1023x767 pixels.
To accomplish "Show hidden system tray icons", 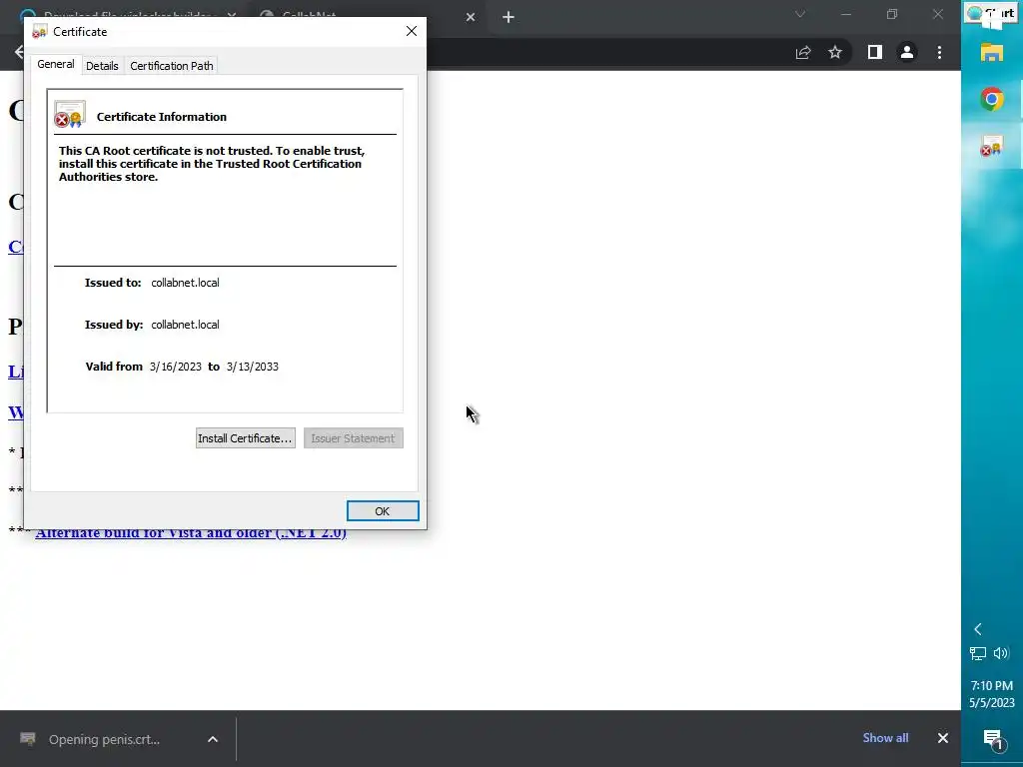I will tap(977, 629).
